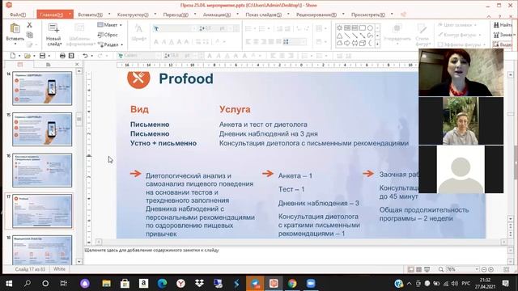
Task: Click the new document icon in quick toolbar
Action: [x=13, y=56]
